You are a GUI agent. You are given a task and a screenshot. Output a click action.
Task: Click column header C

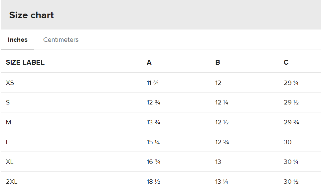click(286, 62)
